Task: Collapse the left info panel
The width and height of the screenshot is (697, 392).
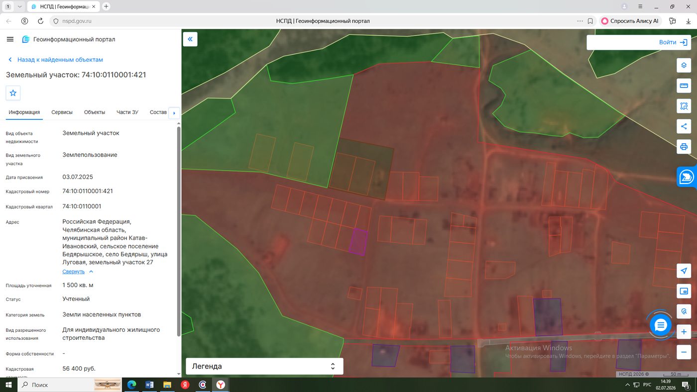Action: coord(190,39)
